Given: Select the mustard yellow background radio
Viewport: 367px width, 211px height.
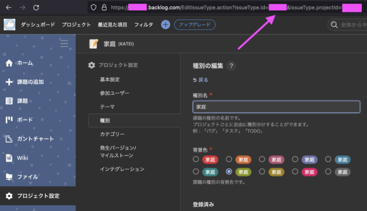Looking at the screenshot, I should tap(262, 171).
